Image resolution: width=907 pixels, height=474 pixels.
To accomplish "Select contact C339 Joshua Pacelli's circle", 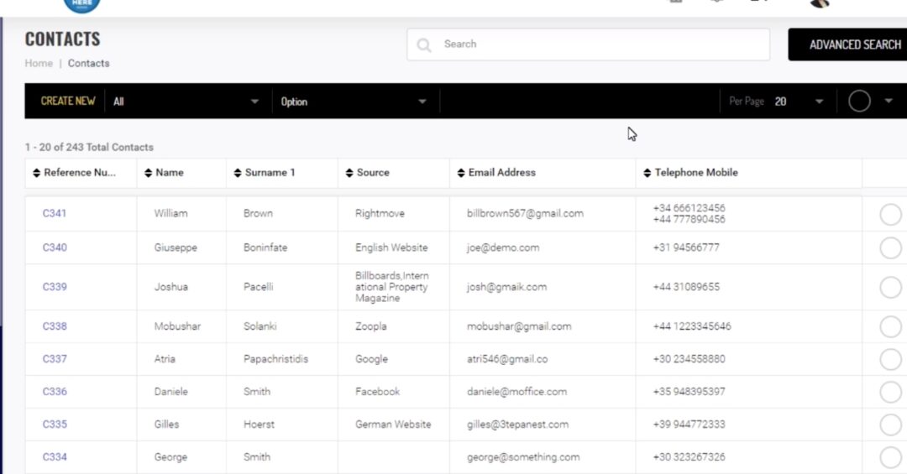I will tap(890, 287).
